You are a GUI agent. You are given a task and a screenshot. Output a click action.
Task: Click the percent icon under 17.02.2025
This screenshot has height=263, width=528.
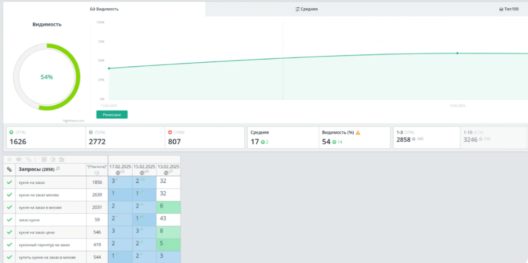pyautogui.click(x=117, y=172)
